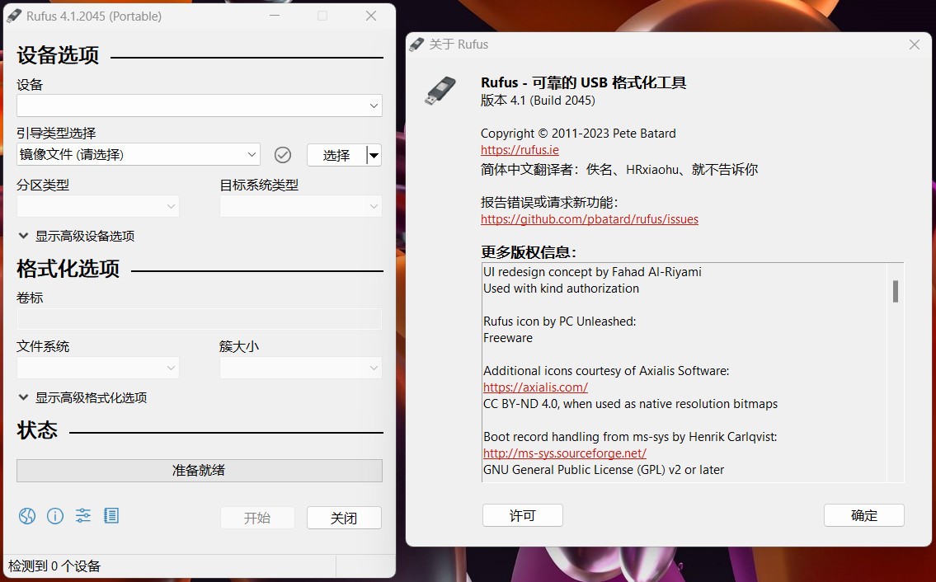
Task: Close the 关于 Rufus dialog
Action: (914, 45)
